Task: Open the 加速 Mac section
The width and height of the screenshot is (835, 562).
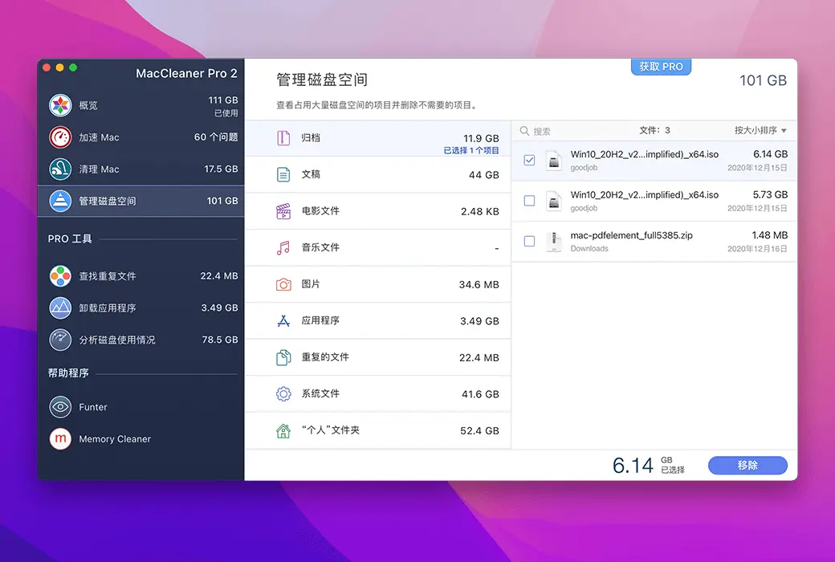Action: [141, 137]
